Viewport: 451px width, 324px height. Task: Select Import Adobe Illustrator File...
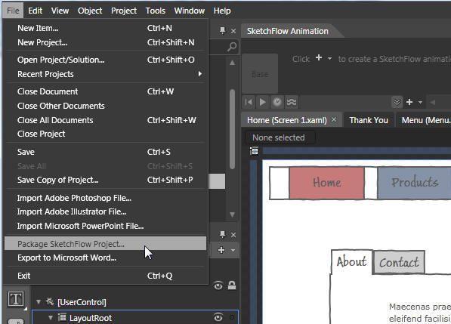tap(105, 211)
